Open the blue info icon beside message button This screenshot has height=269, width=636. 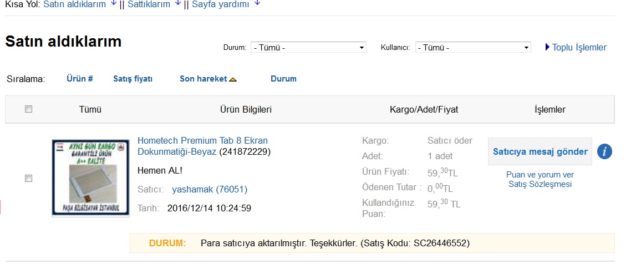604,152
